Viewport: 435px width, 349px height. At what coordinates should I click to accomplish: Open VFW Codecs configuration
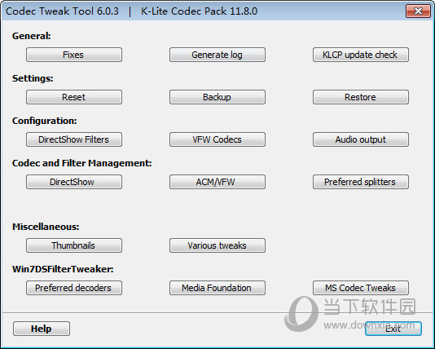coord(217,139)
